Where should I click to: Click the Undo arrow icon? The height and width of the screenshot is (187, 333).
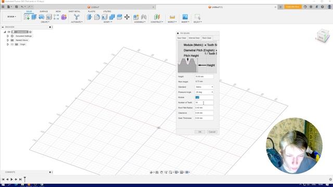click(x=22, y=7)
